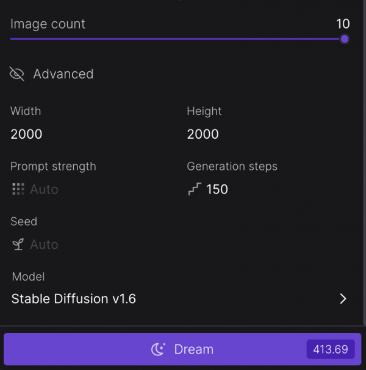The width and height of the screenshot is (366, 370).
Task: Expand the Model chevron arrow
Action: click(x=343, y=299)
